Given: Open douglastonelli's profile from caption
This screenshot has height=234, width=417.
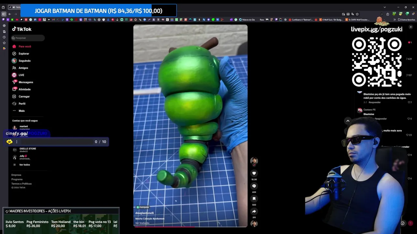Looking at the screenshot, I should pyautogui.click(x=144, y=213).
